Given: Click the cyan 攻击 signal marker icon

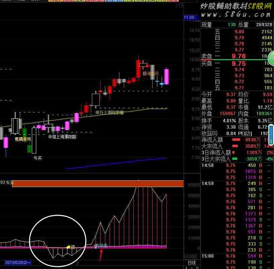Looking at the screenshot, I should tap(96, 246).
